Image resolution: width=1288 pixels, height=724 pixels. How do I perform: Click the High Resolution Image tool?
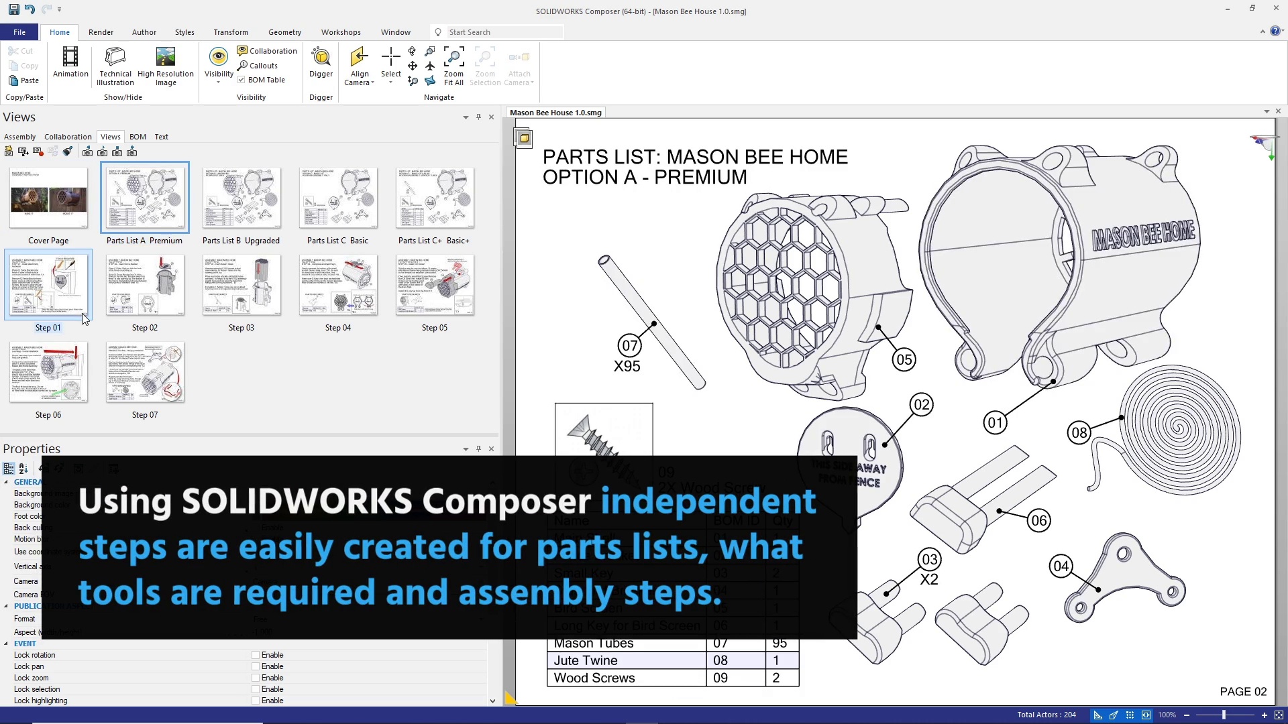pos(165,65)
